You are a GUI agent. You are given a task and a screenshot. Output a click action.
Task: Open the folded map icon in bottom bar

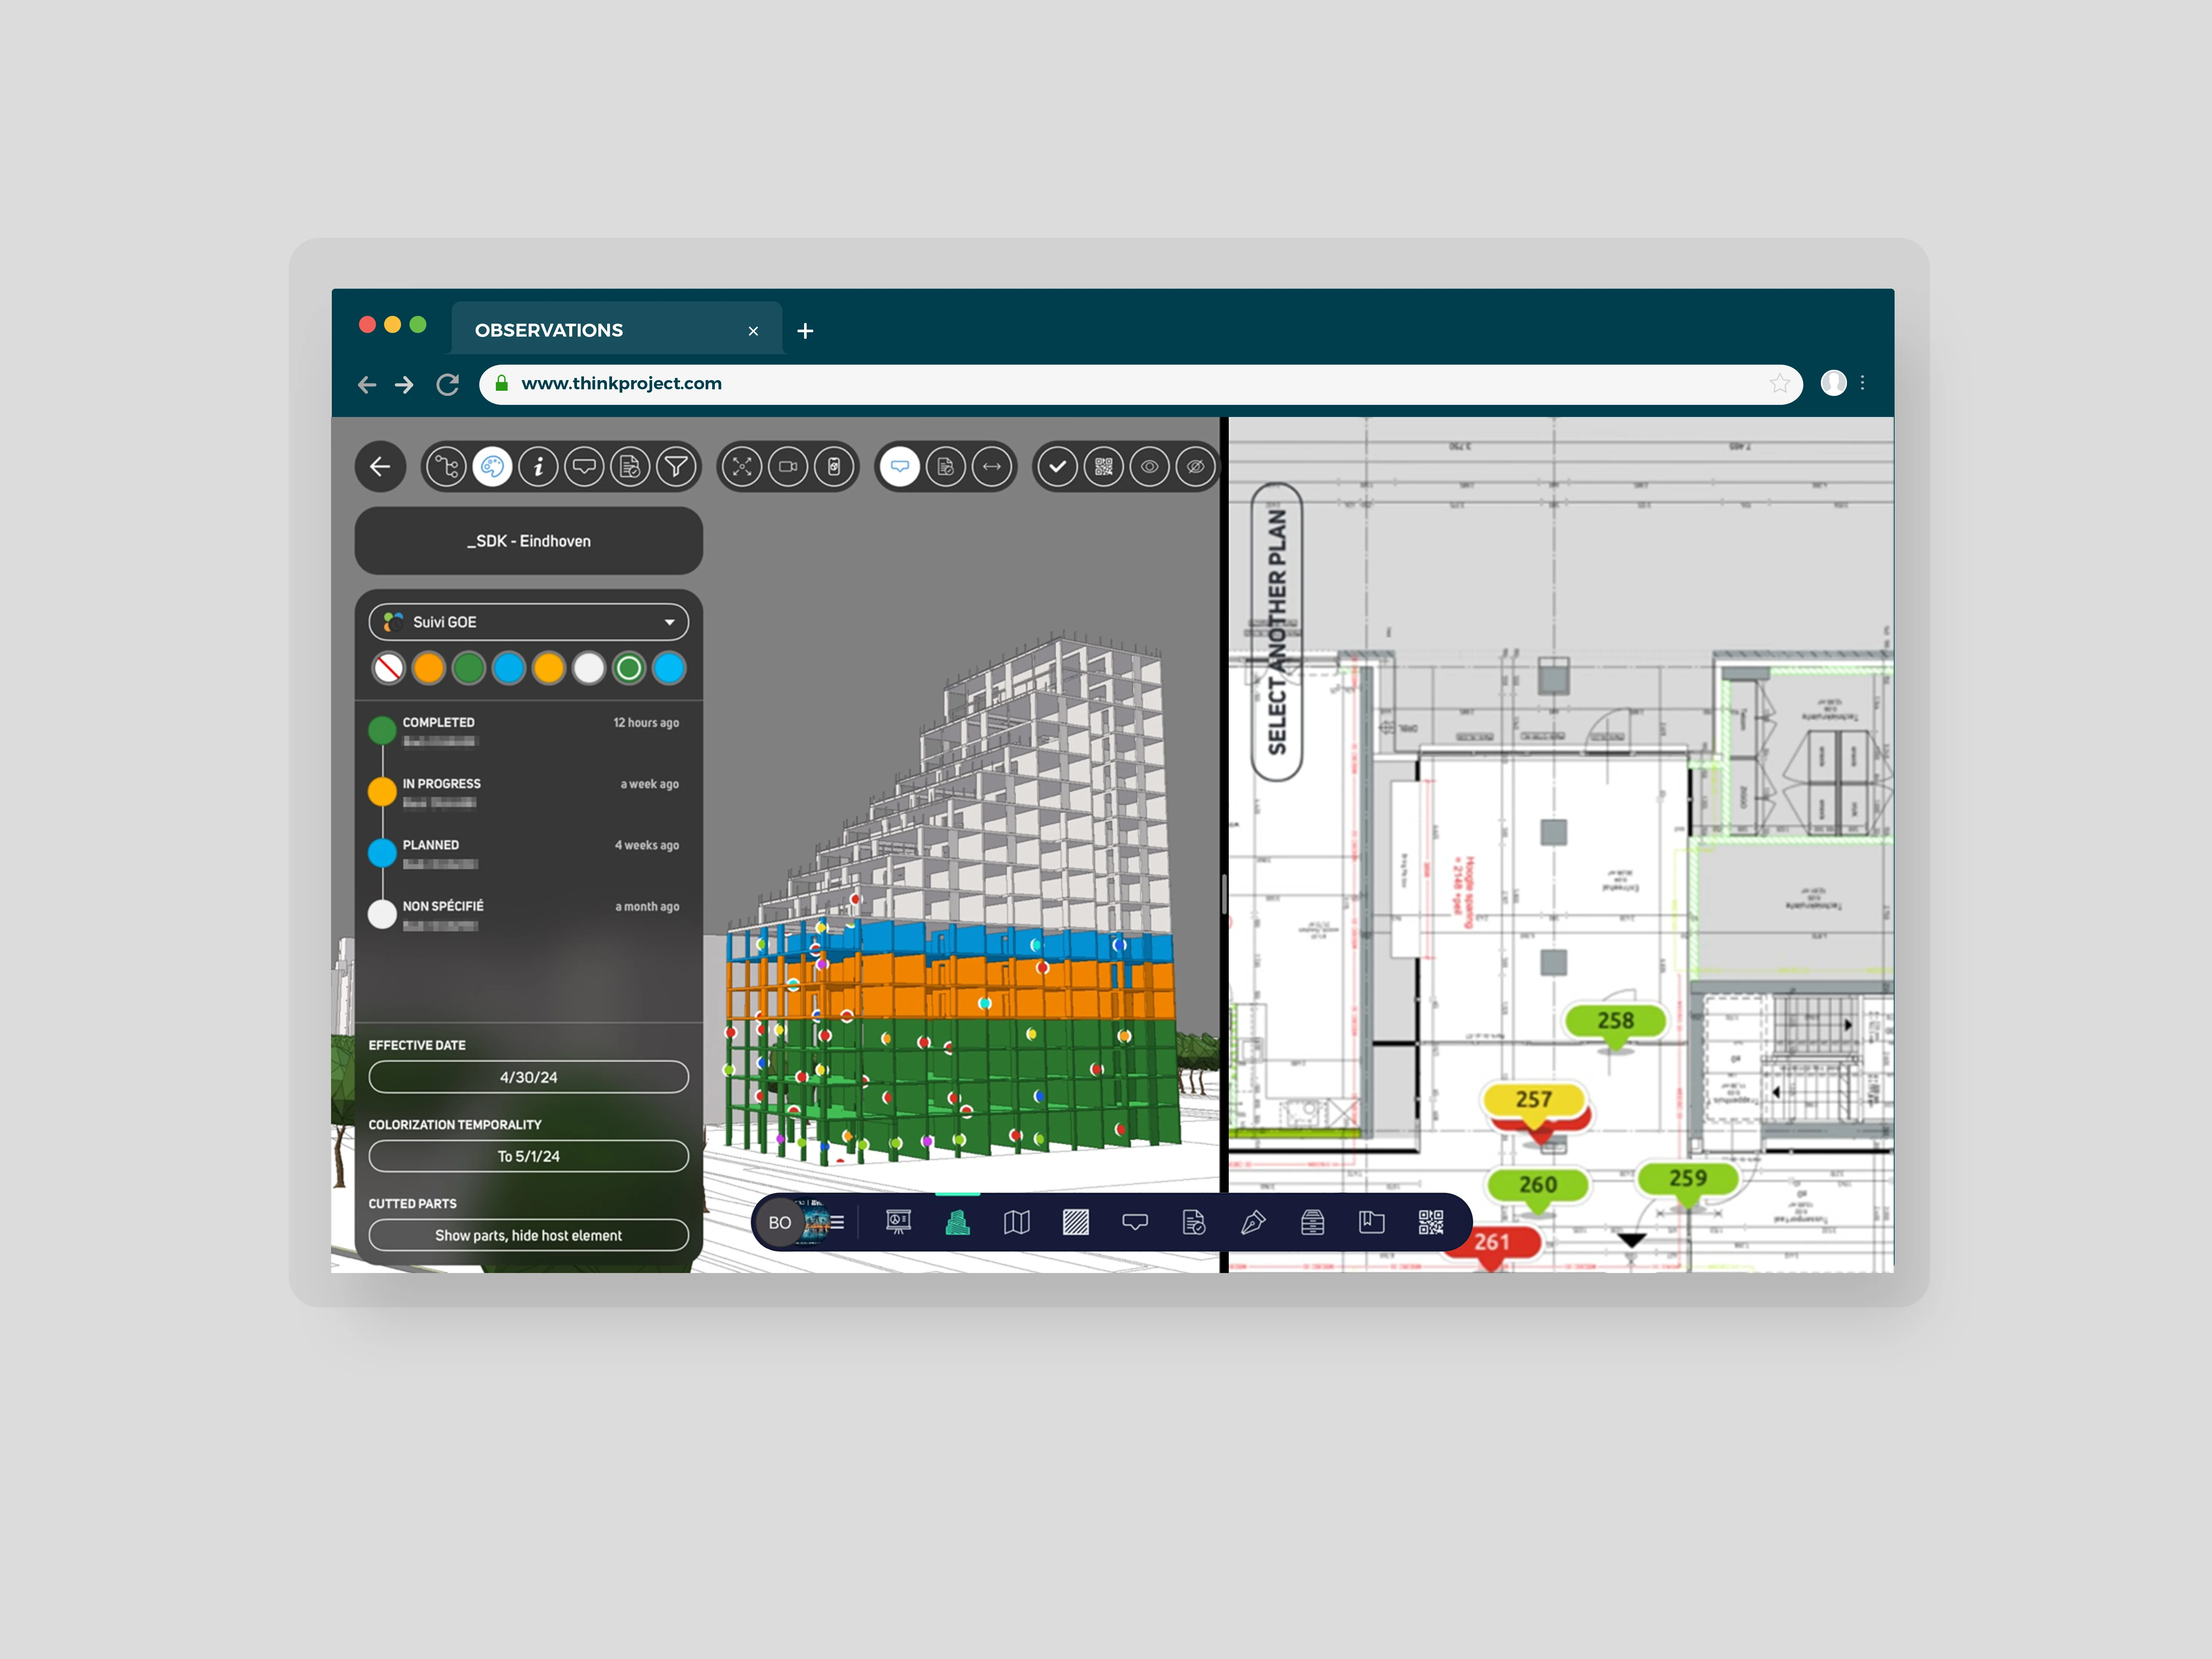[1016, 1222]
